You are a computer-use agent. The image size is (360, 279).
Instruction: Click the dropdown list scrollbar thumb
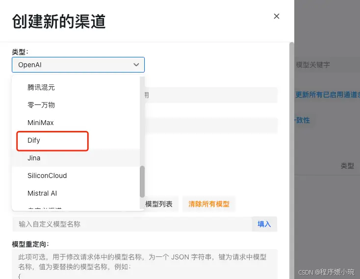(x=142, y=181)
